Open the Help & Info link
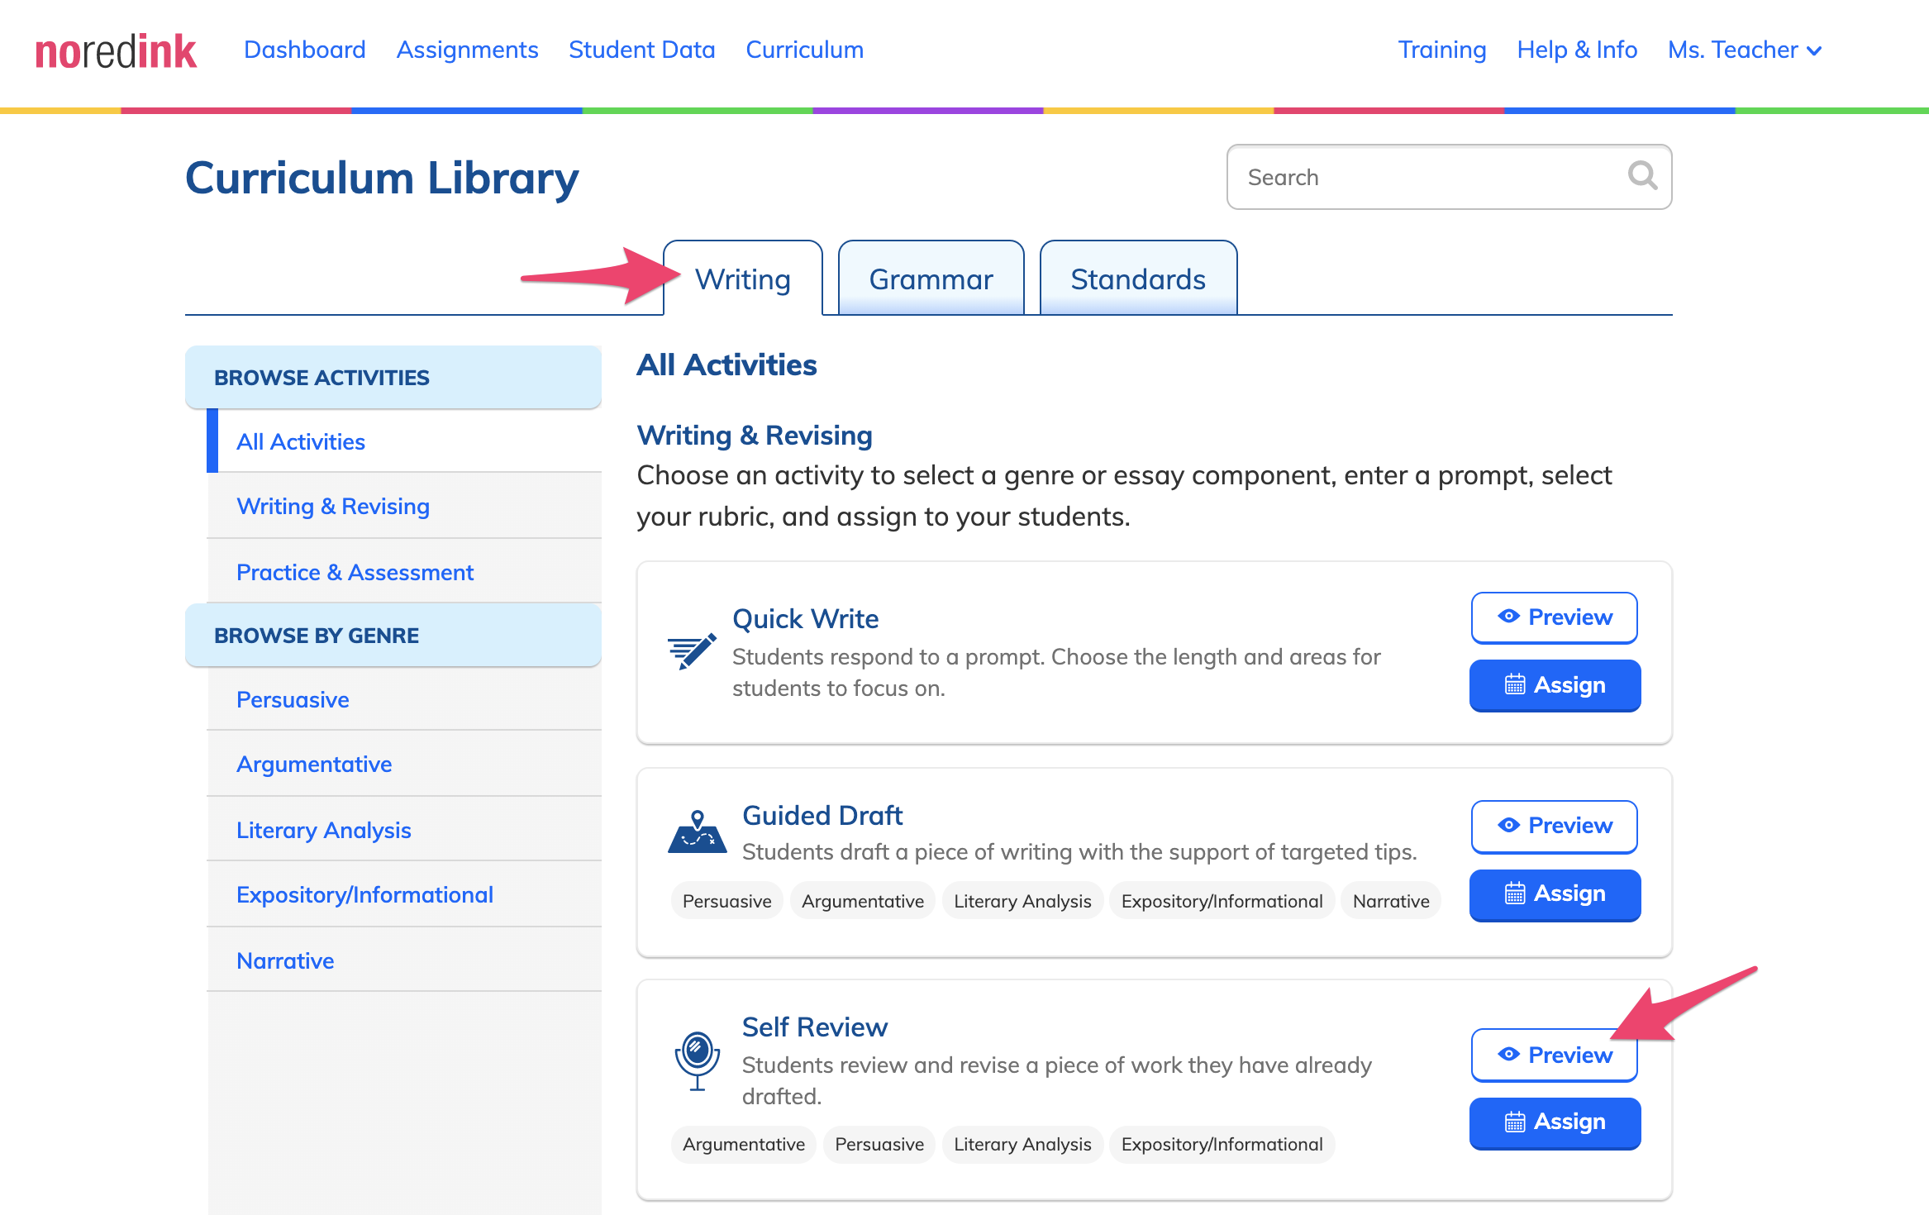Viewport: 1929px width, 1215px height. 1577,50
